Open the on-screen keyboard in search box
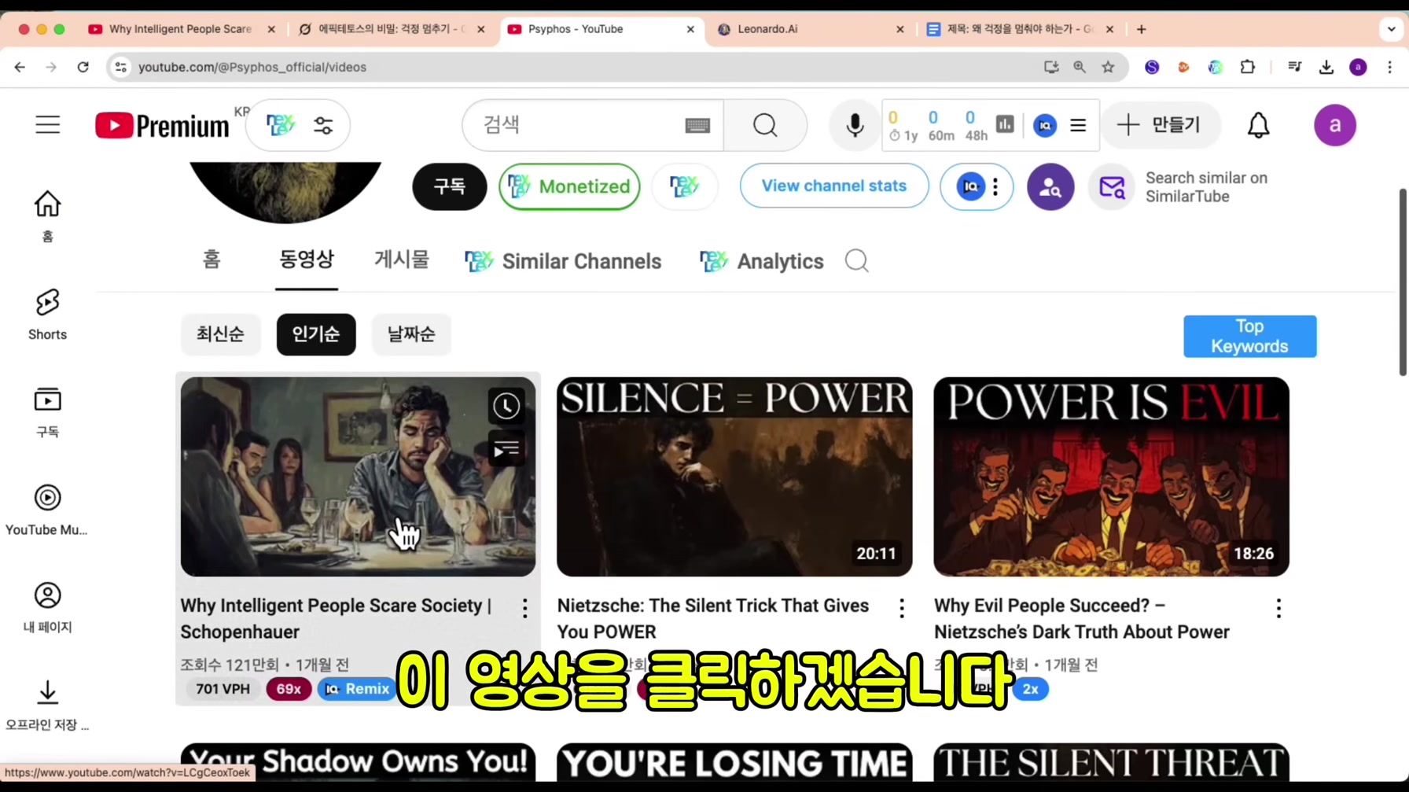The width and height of the screenshot is (1409, 792). tap(697, 125)
